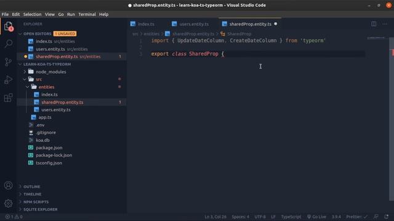Open the Terminal menu
394x221 pixels.
click(x=87, y=14)
